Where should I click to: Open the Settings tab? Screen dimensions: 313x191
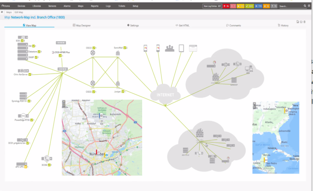[x=133, y=25]
